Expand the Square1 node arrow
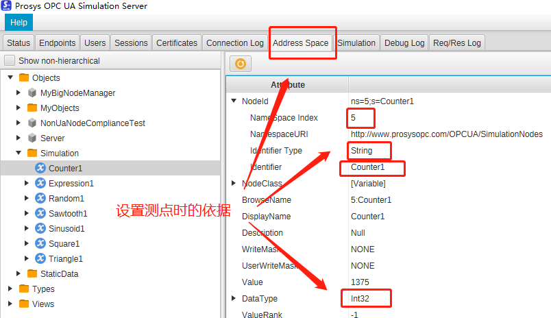The image size is (551, 318). pyautogui.click(x=26, y=243)
